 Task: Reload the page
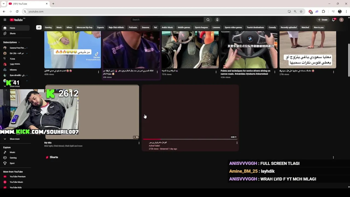(17, 11)
